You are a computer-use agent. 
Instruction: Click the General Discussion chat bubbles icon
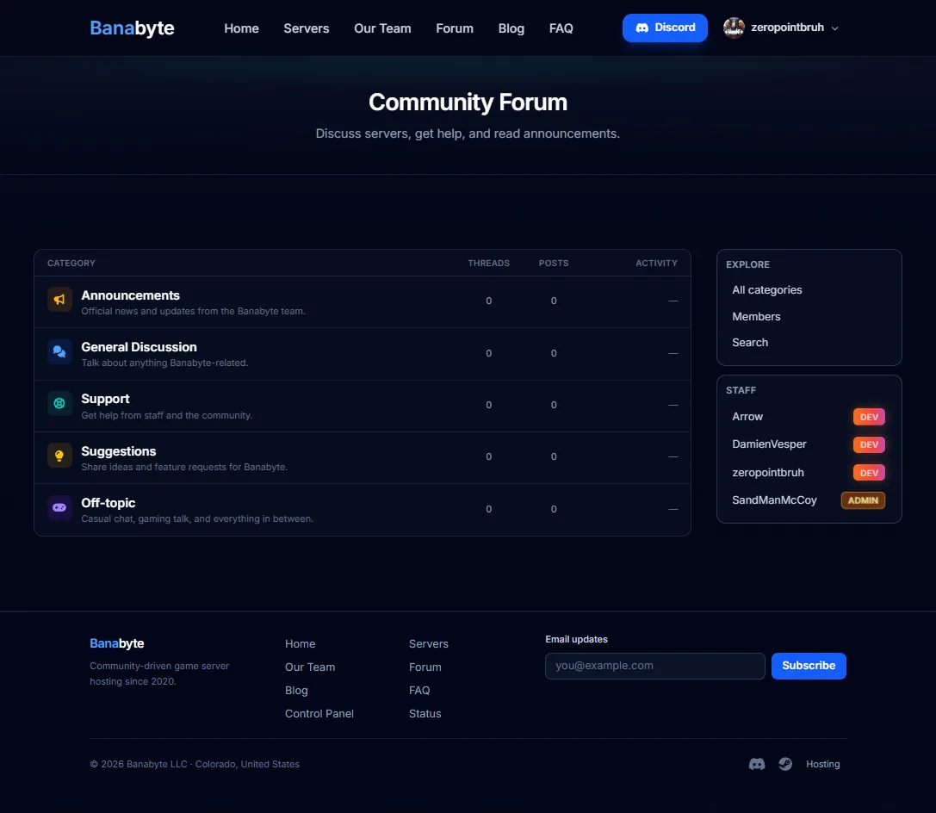point(59,351)
